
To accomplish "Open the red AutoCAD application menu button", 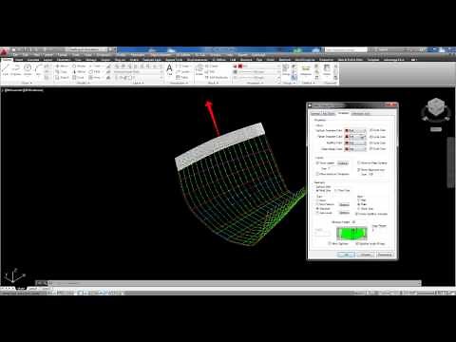I will (x=4, y=52).
